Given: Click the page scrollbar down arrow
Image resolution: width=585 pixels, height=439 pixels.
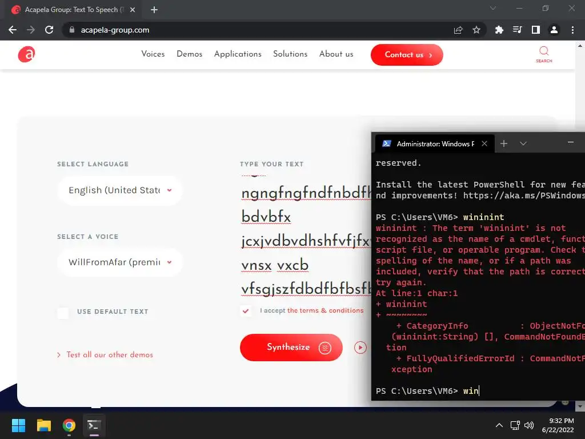Looking at the screenshot, I should tap(580, 406).
